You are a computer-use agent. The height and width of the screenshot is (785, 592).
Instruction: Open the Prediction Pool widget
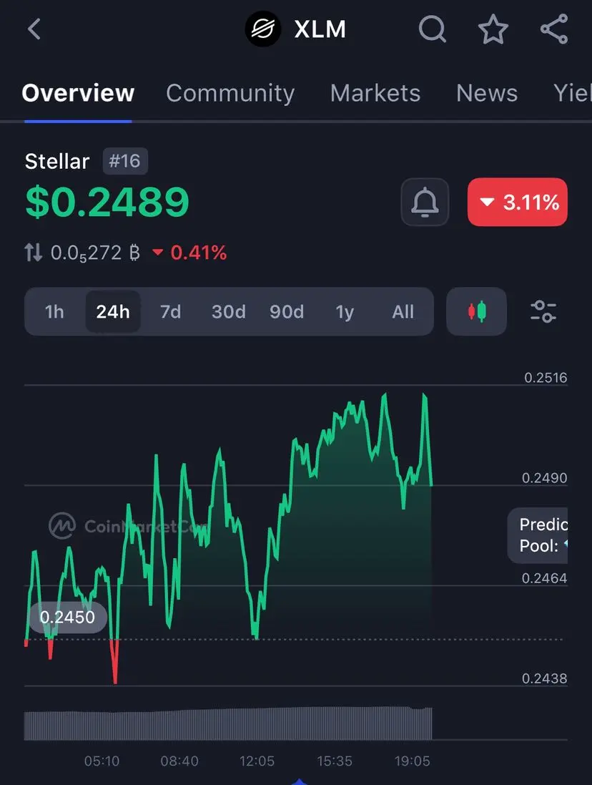pos(538,535)
